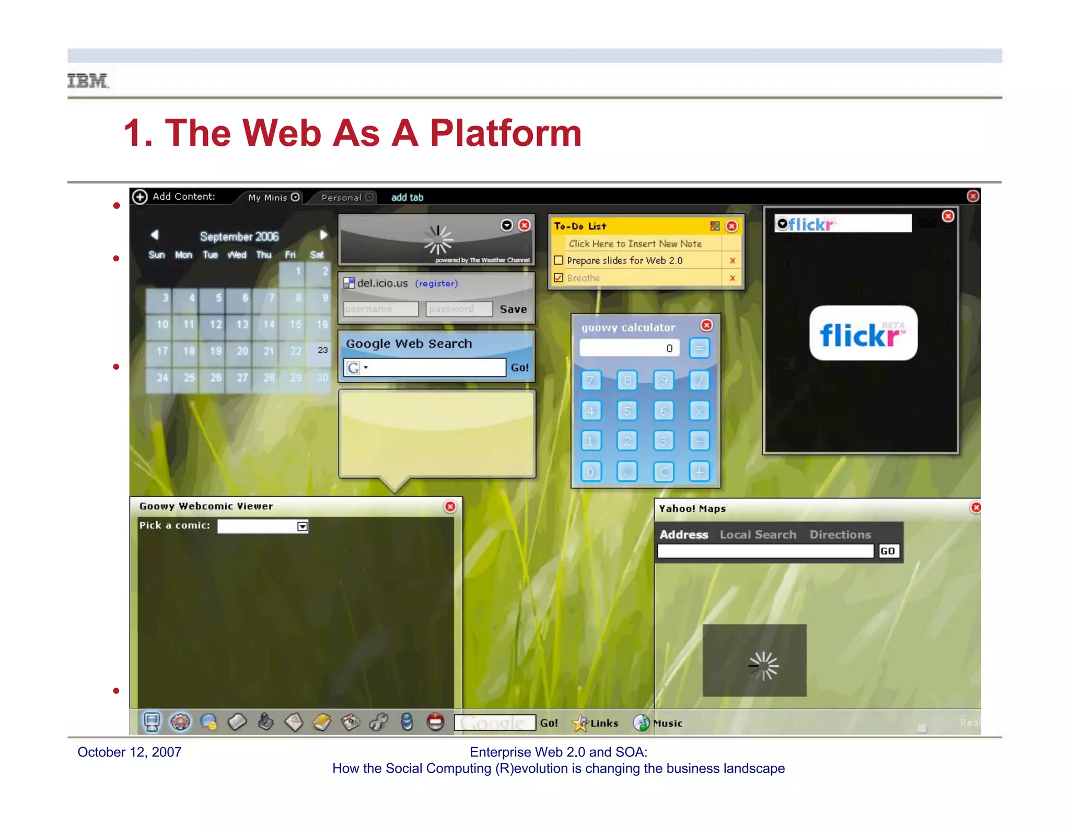Close the goowy calculator widget

coord(706,325)
